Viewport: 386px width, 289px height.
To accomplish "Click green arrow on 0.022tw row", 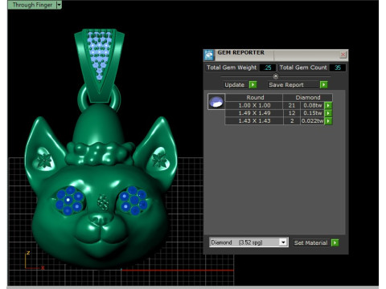I will pos(328,121).
